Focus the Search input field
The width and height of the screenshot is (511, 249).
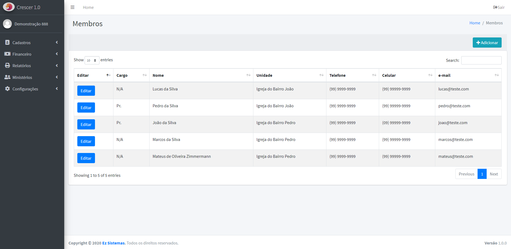point(481,60)
